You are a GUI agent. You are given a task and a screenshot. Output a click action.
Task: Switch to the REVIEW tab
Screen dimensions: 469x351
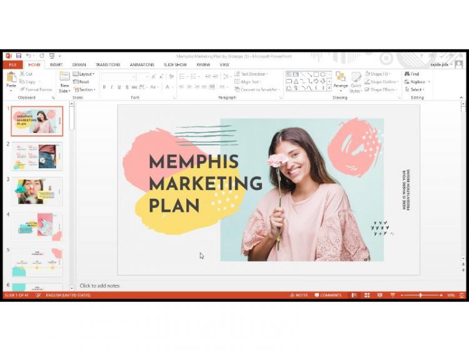(x=203, y=64)
